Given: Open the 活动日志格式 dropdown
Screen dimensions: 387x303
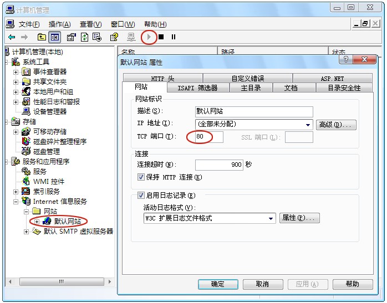Looking at the screenshot, I should pyautogui.click(x=271, y=218).
